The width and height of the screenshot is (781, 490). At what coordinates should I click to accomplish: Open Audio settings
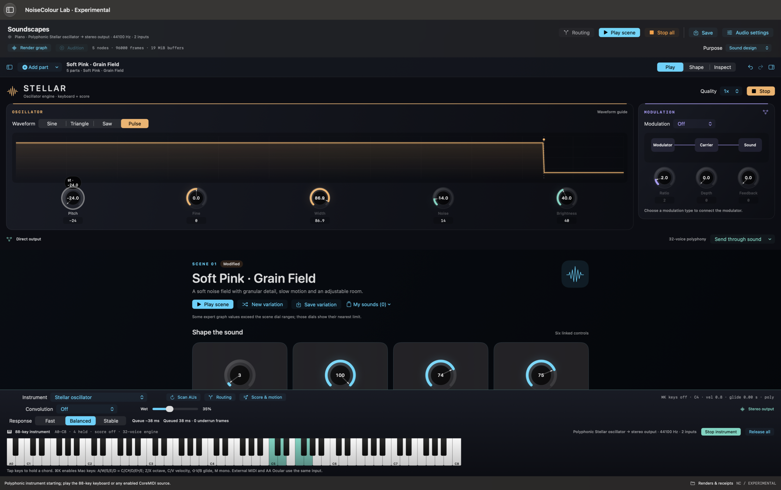click(x=747, y=32)
